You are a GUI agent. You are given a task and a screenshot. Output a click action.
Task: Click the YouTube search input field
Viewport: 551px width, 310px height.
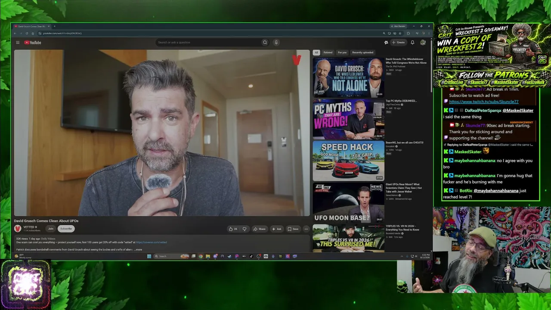pos(208,42)
